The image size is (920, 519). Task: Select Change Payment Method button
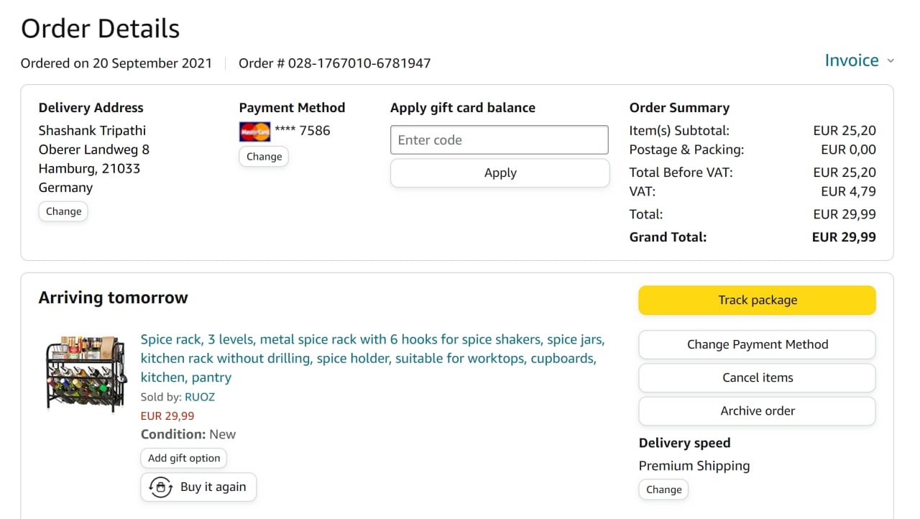[757, 344]
